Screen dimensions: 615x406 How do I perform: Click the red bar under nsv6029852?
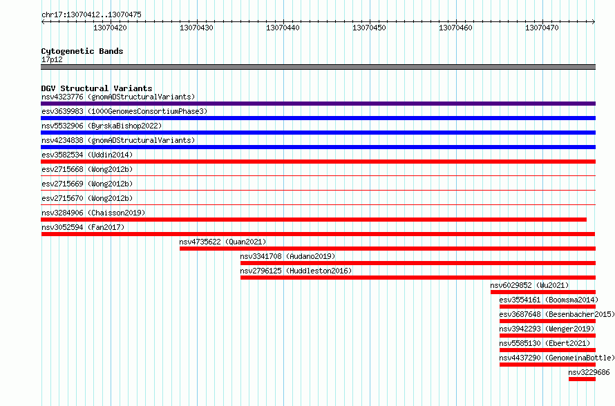(x=543, y=292)
